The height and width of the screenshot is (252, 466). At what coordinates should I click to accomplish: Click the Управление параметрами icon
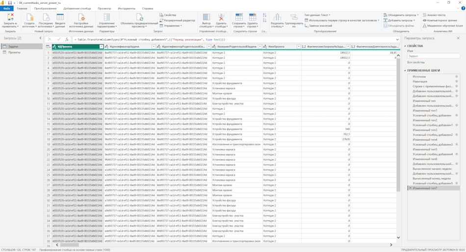(107, 17)
